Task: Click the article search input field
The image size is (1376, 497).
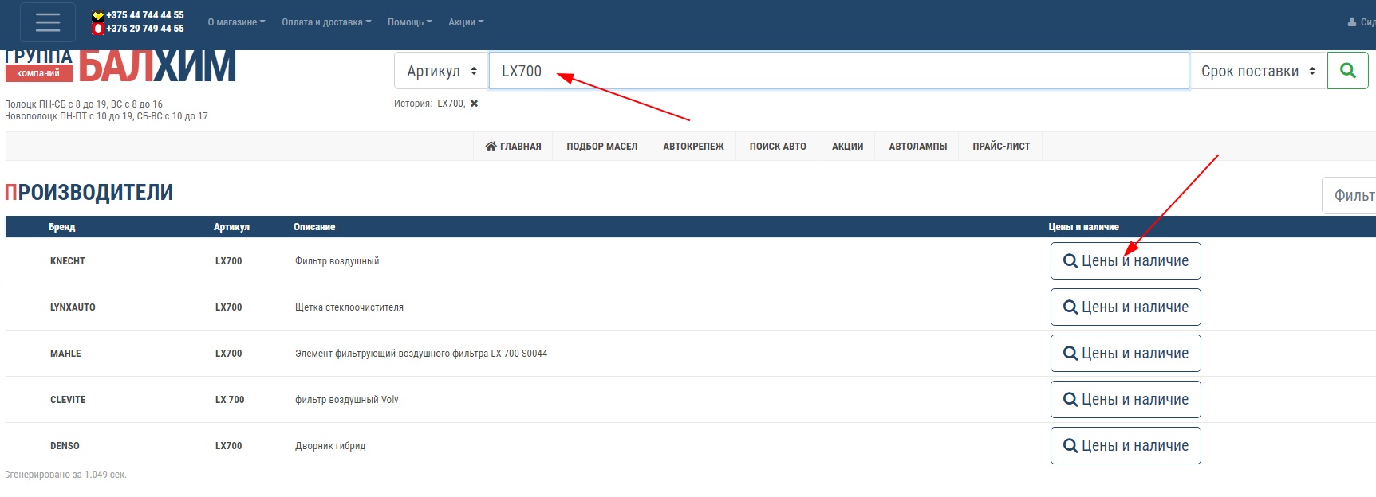Action: [x=838, y=71]
